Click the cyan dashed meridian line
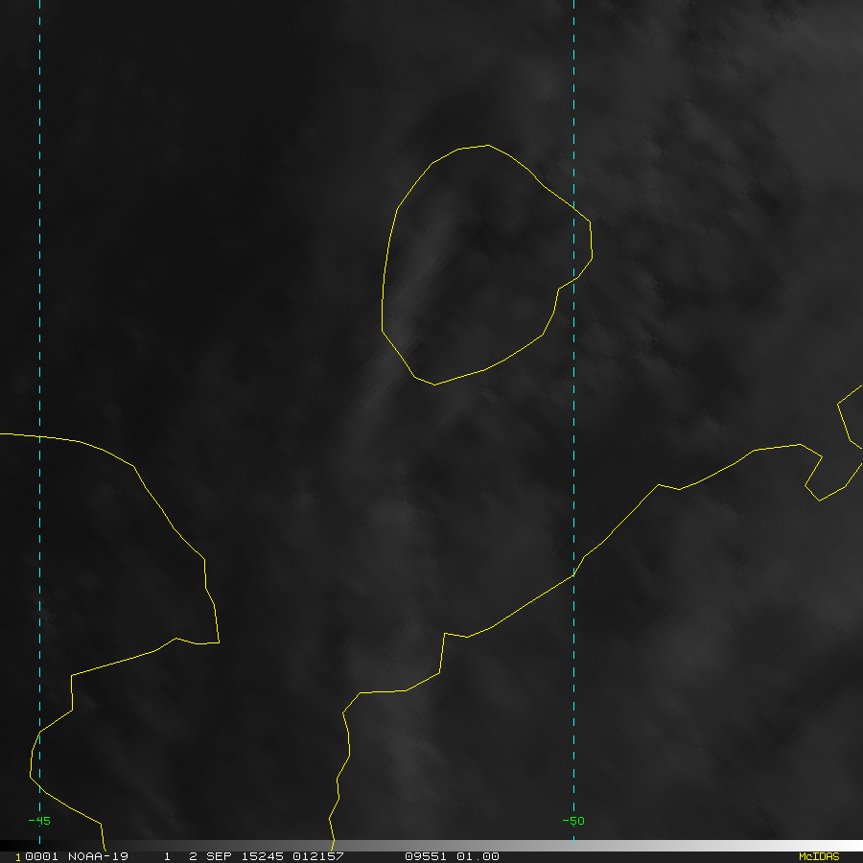 pyautogui.click(x=573, y=96)
